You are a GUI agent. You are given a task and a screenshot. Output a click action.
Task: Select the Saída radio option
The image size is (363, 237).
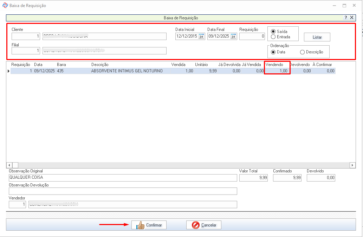click(x=273, y=32)
